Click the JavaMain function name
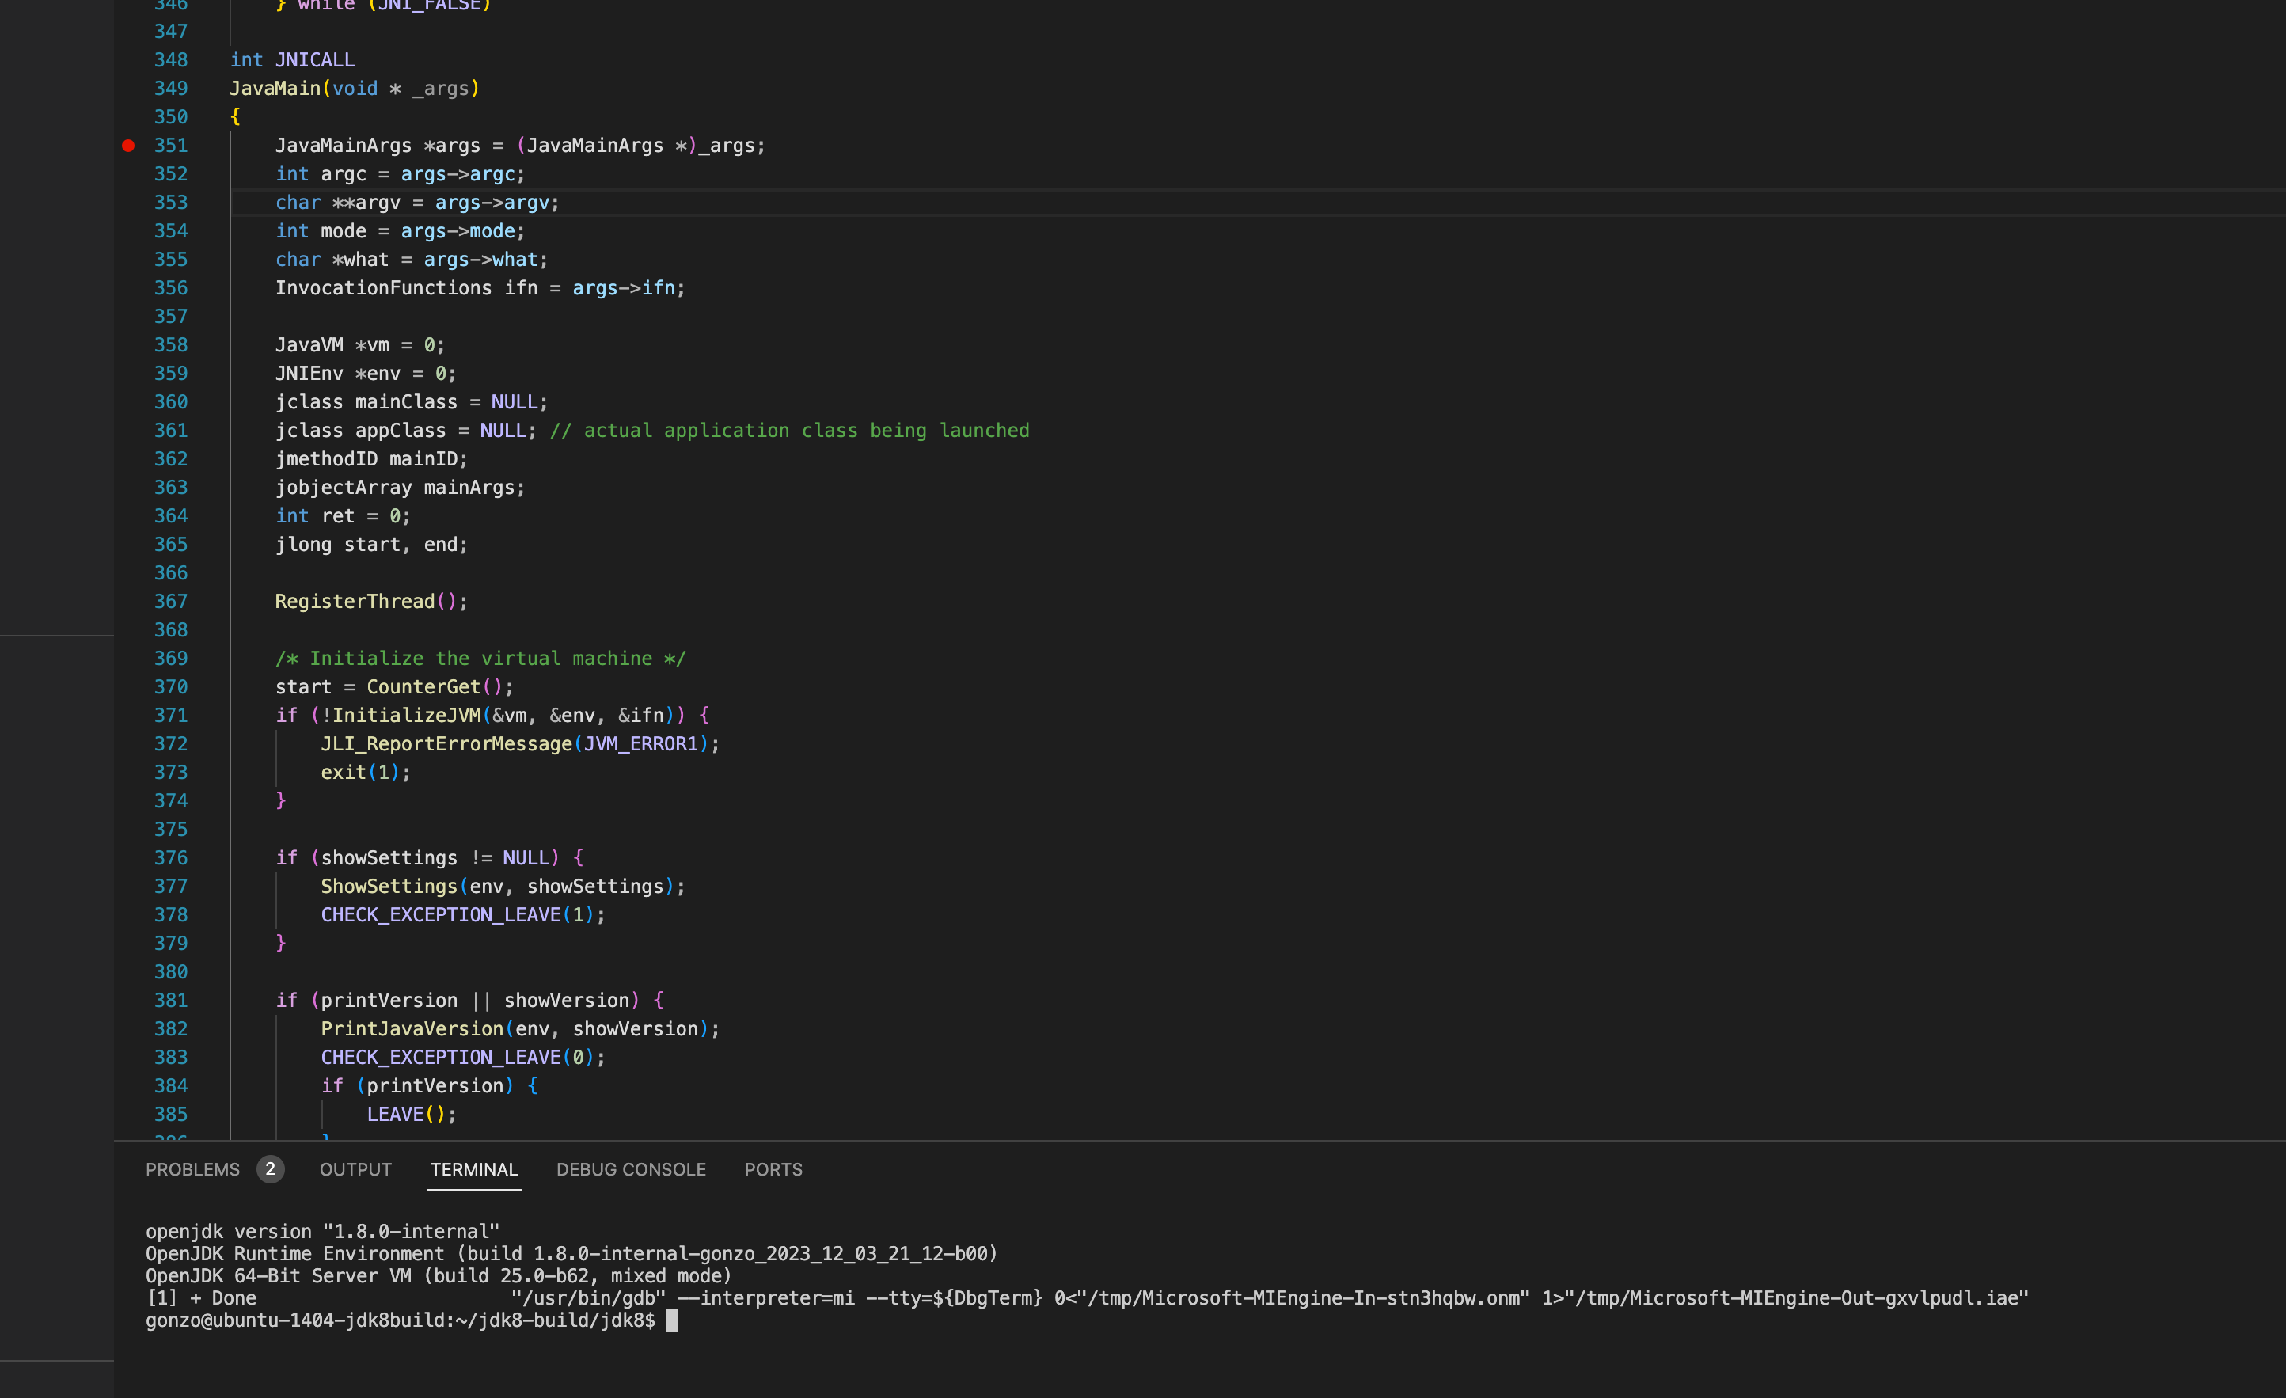 click(275, 88)
